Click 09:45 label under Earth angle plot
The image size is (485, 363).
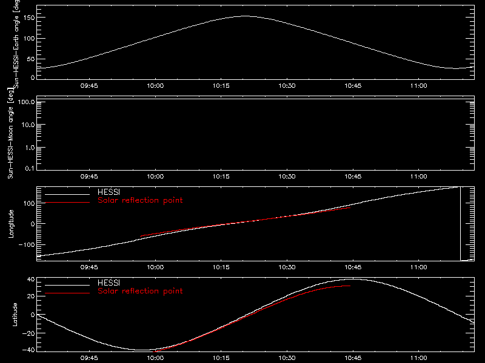pos(89,86)
